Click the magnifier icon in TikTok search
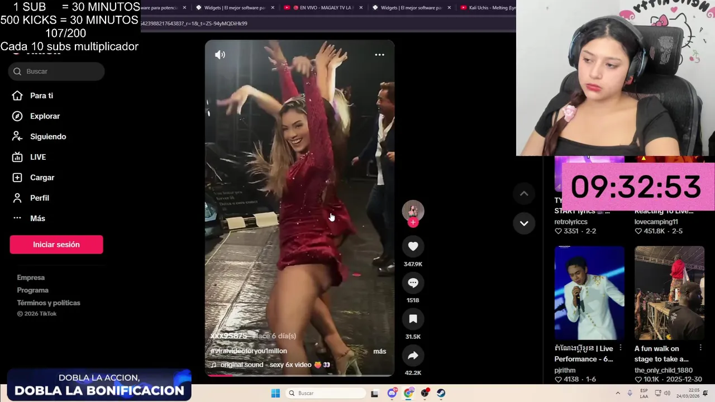Image resolution: width=715 pixels, height=402 pixels. (17, 71)
